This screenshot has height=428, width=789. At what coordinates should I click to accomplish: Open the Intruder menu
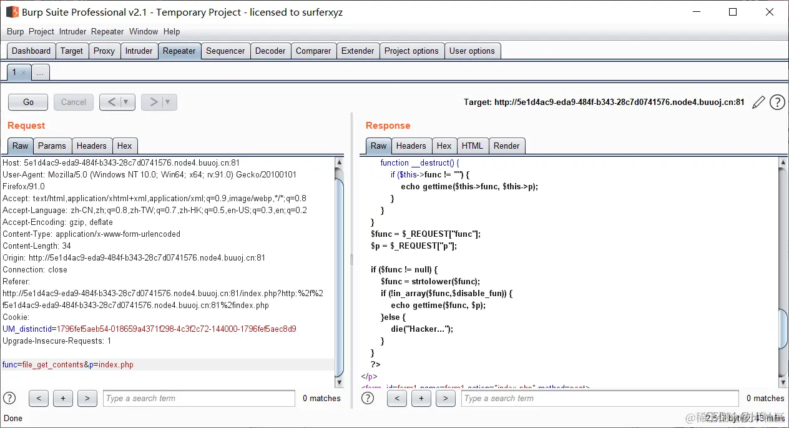73,31
